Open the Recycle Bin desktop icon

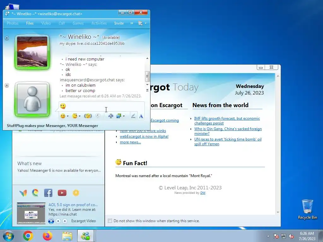coord(307,209)
